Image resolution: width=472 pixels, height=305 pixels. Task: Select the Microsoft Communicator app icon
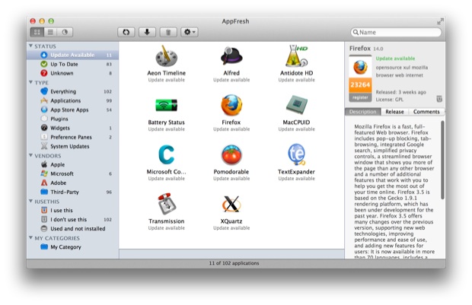coord(167,155)
